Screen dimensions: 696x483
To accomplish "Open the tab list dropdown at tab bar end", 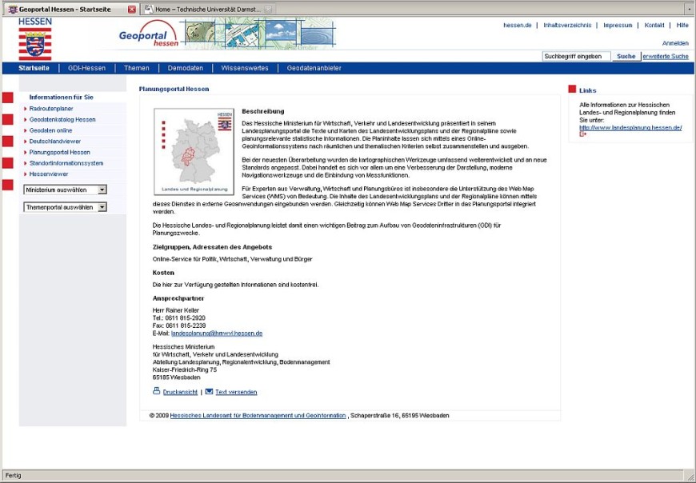I will [690, 9].
